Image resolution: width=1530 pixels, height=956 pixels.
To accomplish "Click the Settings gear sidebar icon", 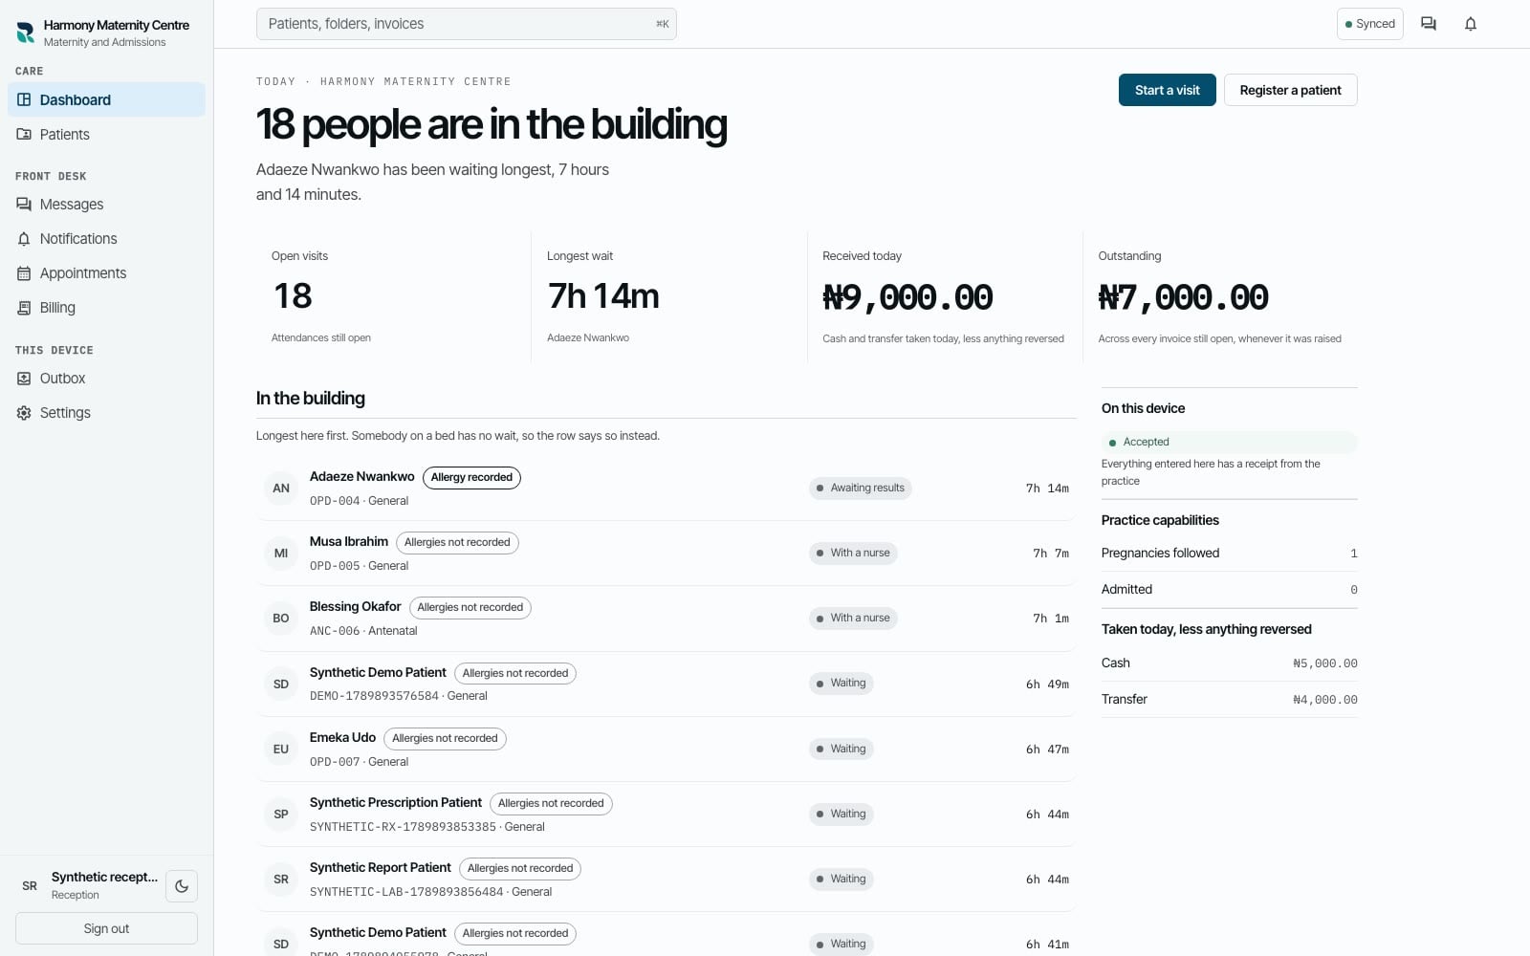I will 24,412.
